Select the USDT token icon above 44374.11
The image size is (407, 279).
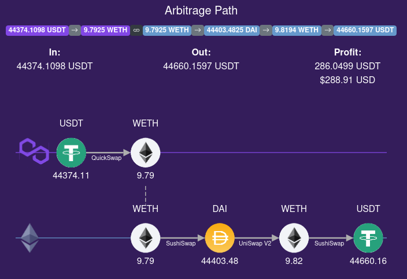[x=71, y=152]
